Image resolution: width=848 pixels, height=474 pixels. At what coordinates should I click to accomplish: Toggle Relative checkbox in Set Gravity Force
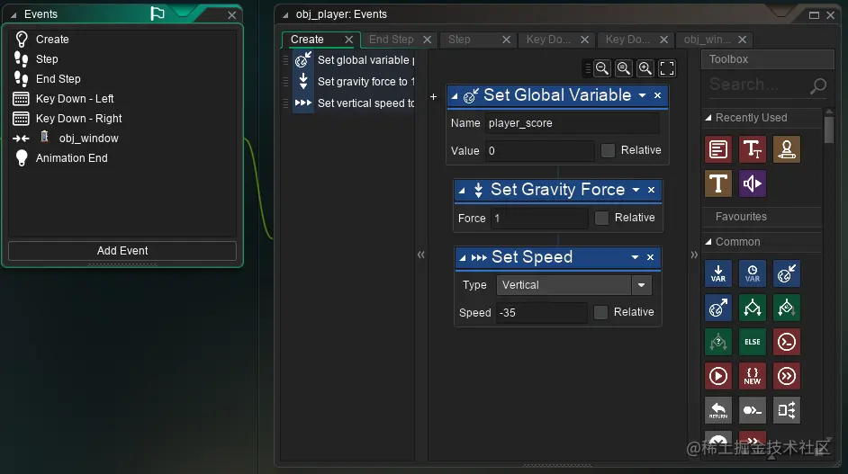pyautogui.click(x=601, y=218)
